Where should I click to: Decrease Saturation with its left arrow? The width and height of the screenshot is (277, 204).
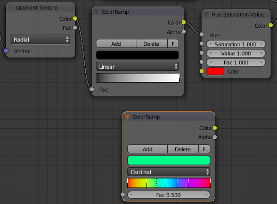[x=210, y=44]
